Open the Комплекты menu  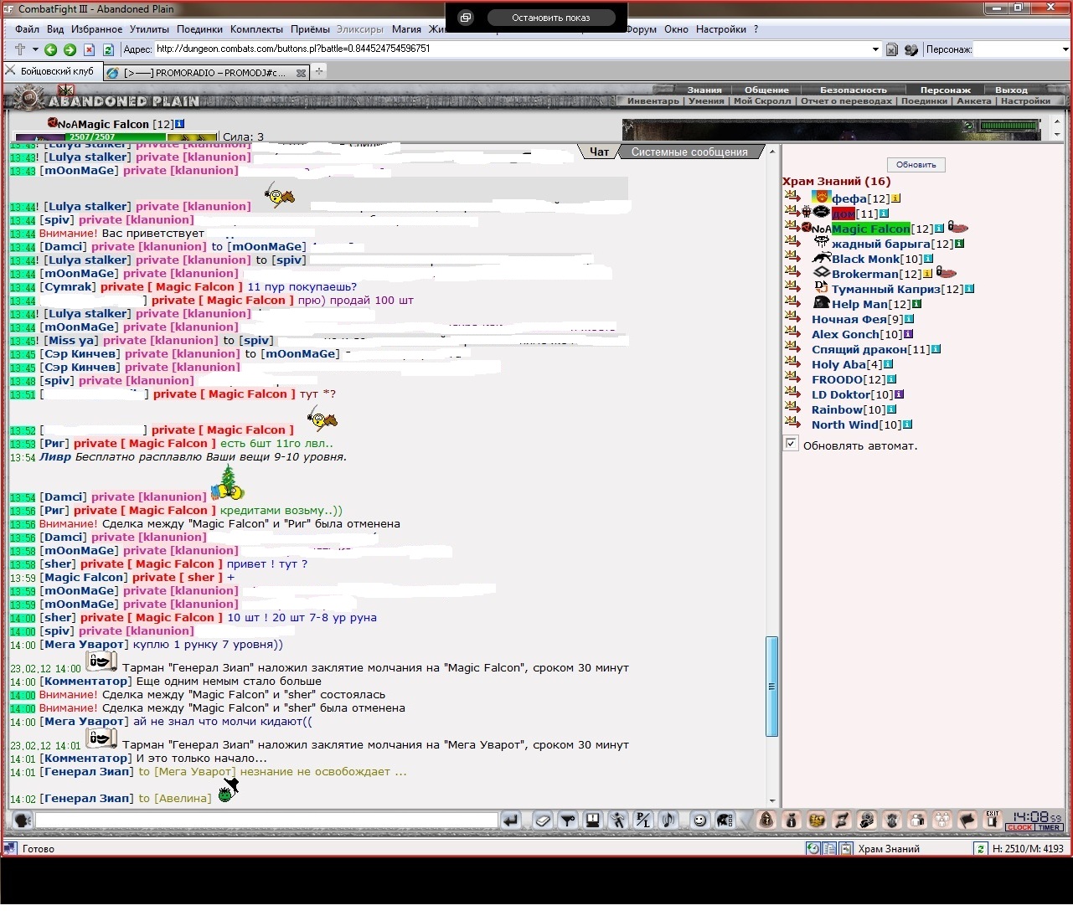pyautogui.click(x=256, y=29)
